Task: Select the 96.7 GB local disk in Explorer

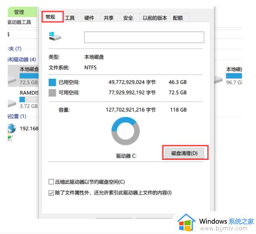Action: [228, 76]
